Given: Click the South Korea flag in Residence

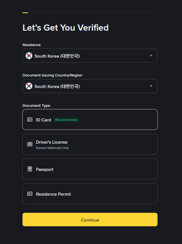Looking at the screenshot, I should pyautogui.click(x=29, y=56).
